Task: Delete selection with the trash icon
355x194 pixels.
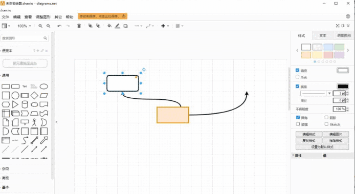Action: [x=79, y=26]
